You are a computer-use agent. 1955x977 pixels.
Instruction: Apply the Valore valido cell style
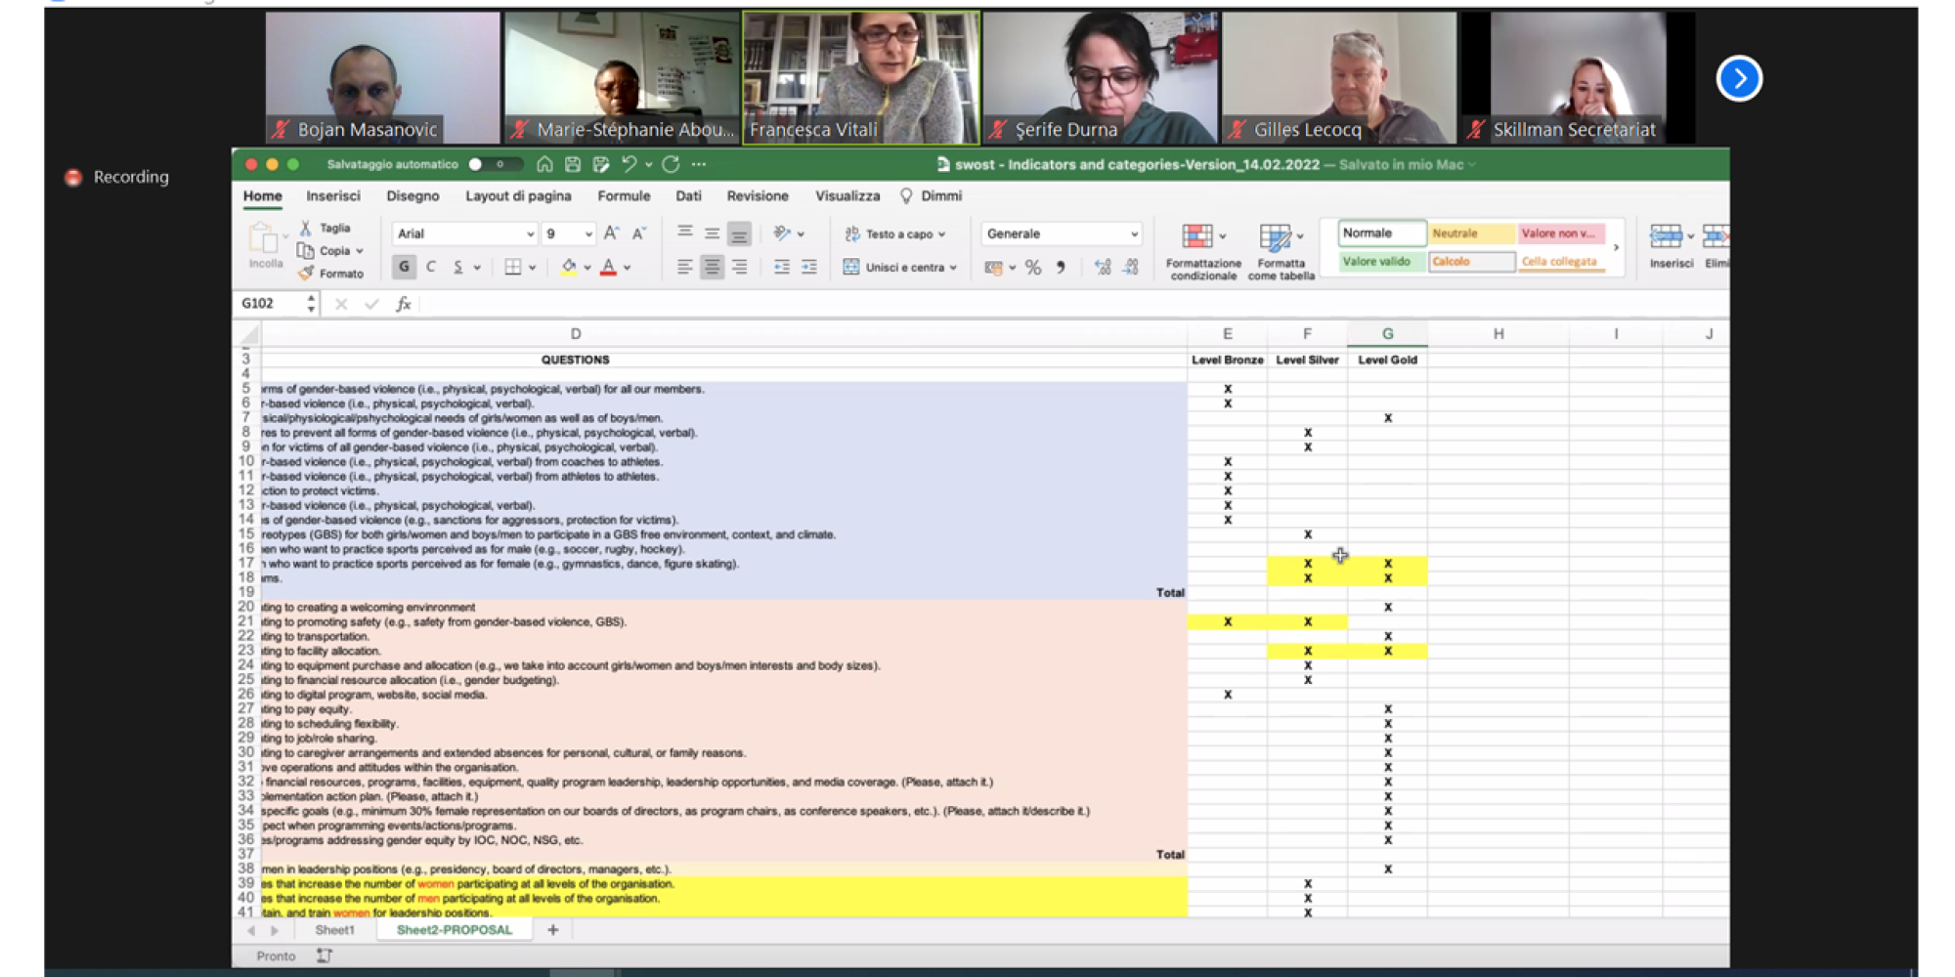[1376, 262]
